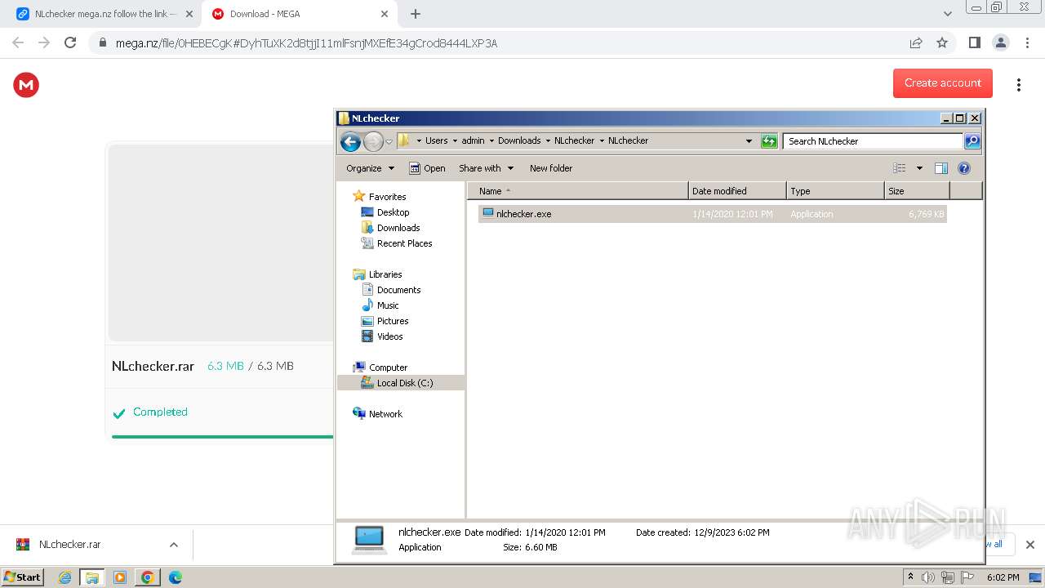Screen dimensions: 1045x588
Task: Click Explorer Back navigation button
Action: point(350,141)
